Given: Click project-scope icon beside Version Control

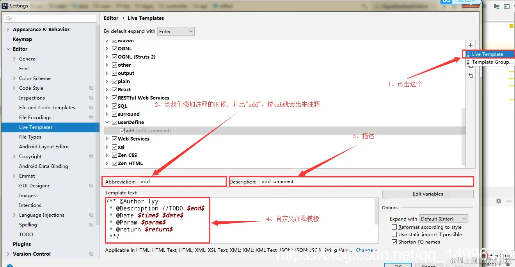Looking at the screenshot, I should tap(91, 254).
